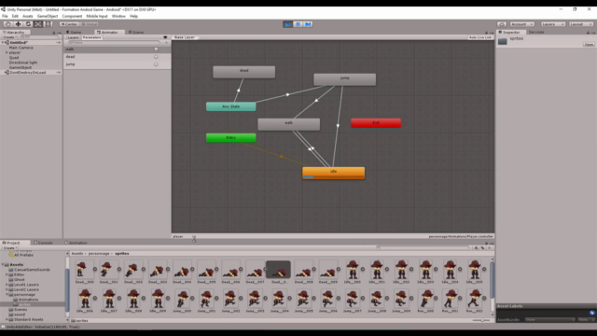
Task: Click personnage in Project breadcrumb
Action: (x=99, y=253)
